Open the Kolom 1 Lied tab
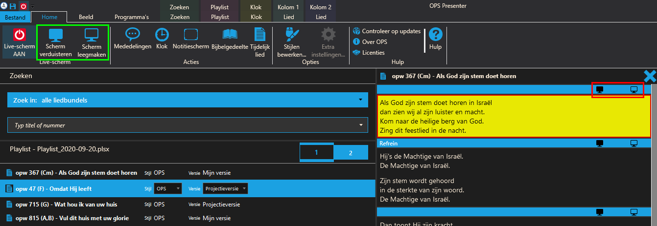 [x=289, y=17]
